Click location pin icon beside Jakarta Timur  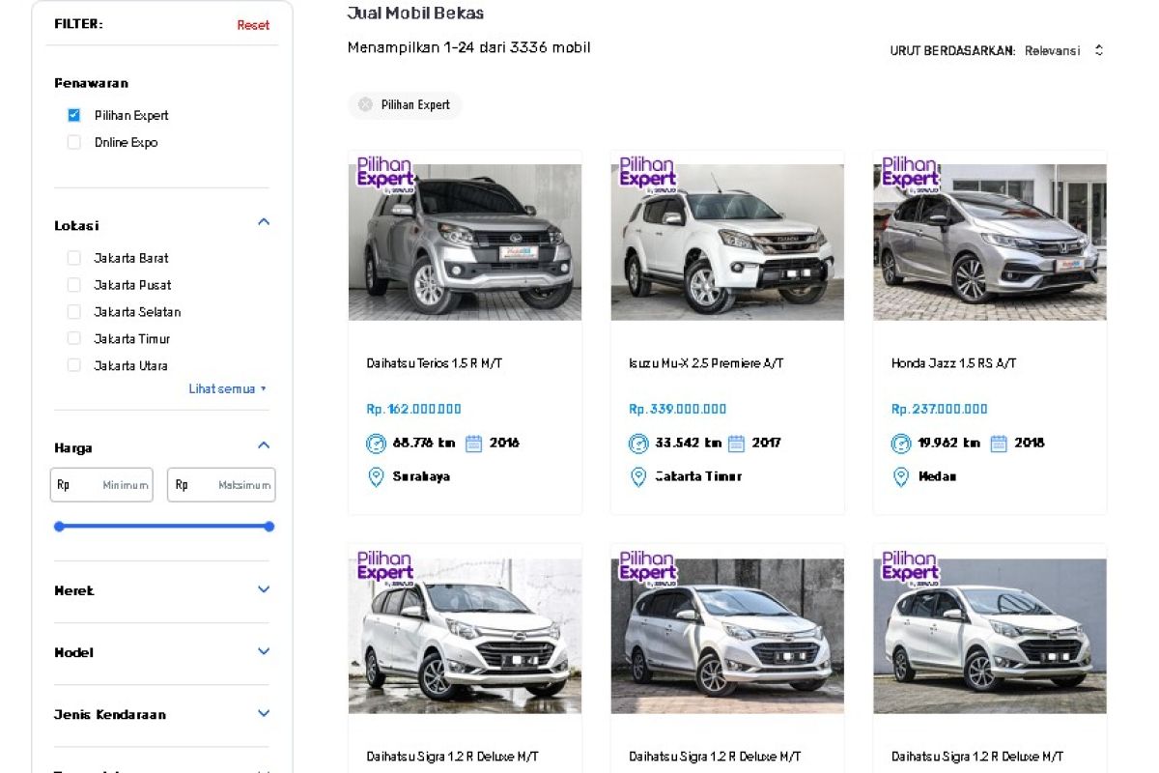(638, 477)
